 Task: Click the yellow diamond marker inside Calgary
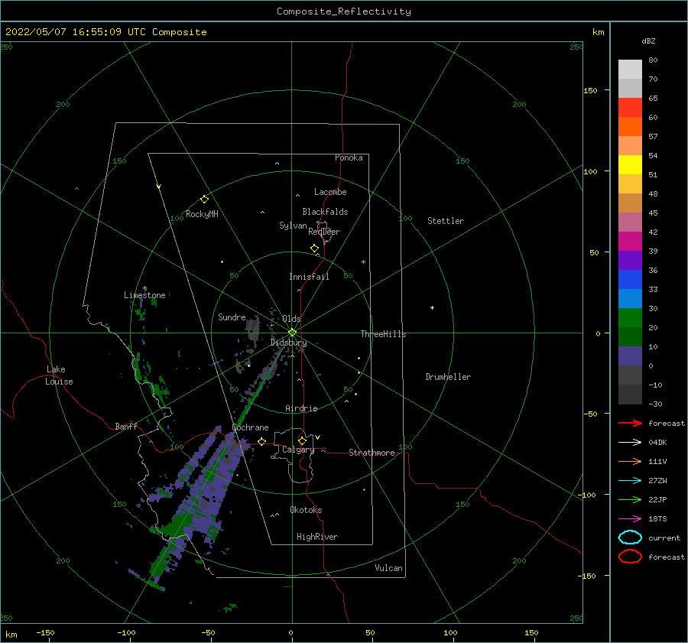click(302, 440)
